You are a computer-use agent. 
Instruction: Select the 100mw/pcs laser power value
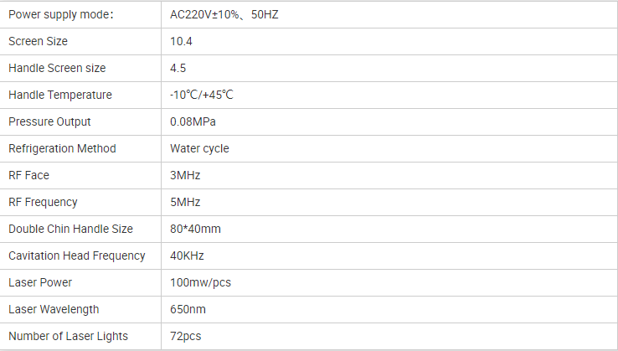(x=200, y=282)
